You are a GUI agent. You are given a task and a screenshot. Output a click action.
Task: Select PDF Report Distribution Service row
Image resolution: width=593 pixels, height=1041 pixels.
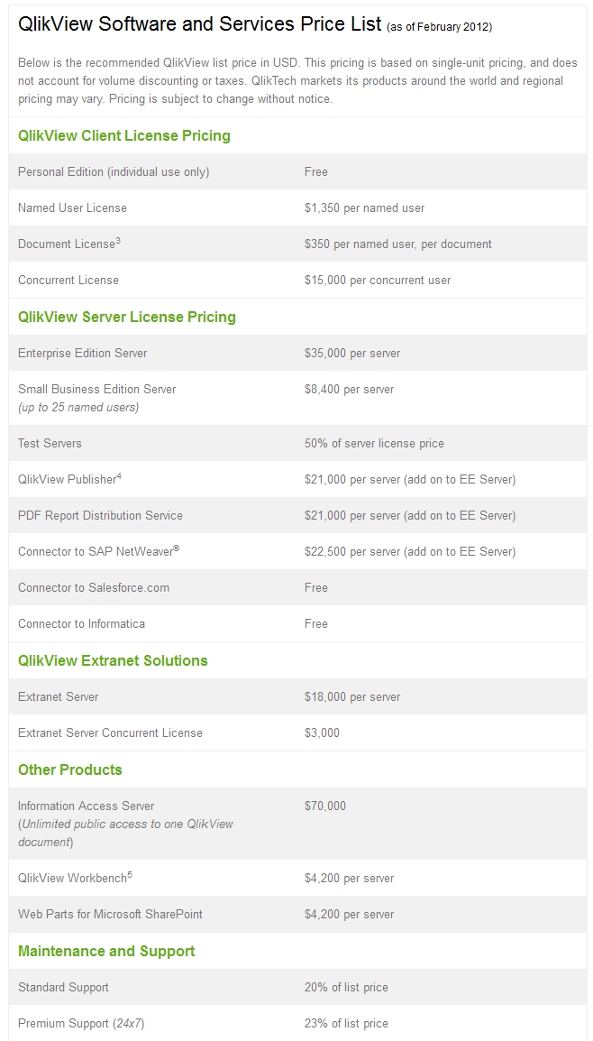297,516
